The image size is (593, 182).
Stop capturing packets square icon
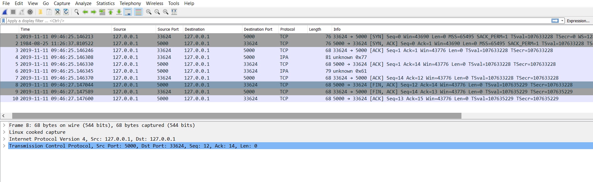[13, 12]
